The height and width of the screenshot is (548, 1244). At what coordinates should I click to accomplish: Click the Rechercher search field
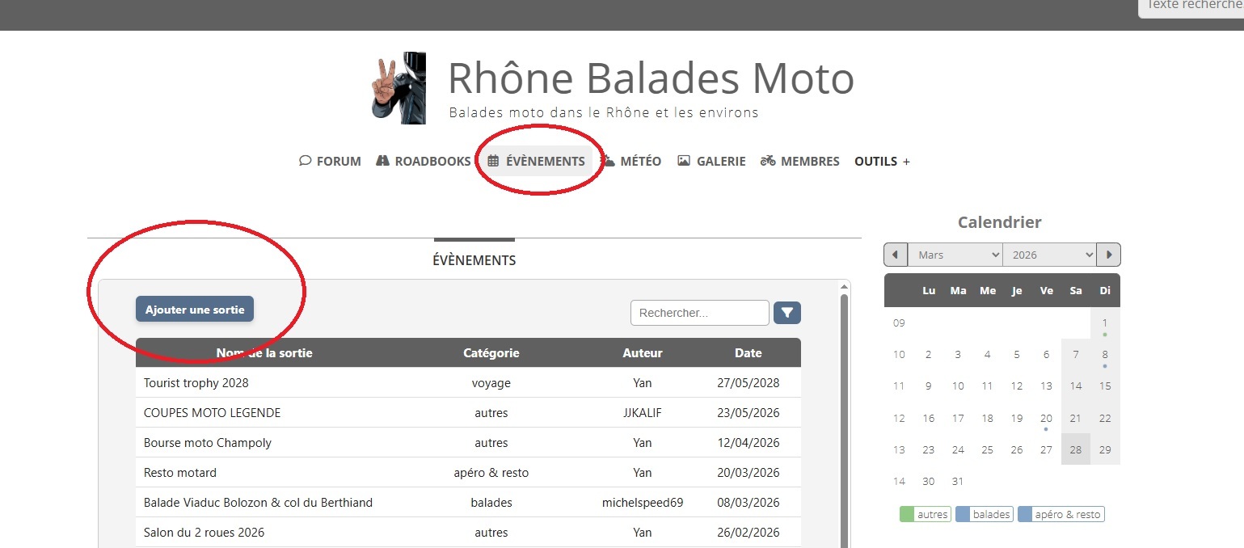(700, 313)
